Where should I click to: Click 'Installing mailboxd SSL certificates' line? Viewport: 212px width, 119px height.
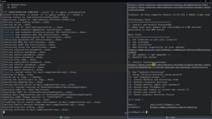pos(33,40)
